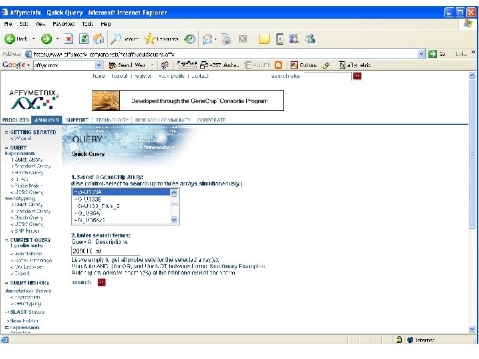Open the Mail button dropdown arrow
The height and width of the screenshot is (359, 479).
click(216, 39)
